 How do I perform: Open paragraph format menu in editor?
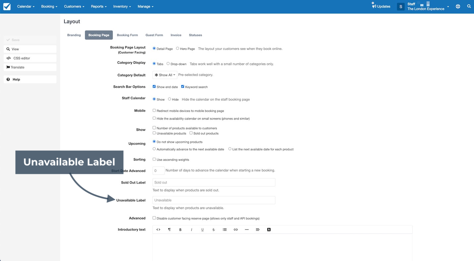(169, 230)
